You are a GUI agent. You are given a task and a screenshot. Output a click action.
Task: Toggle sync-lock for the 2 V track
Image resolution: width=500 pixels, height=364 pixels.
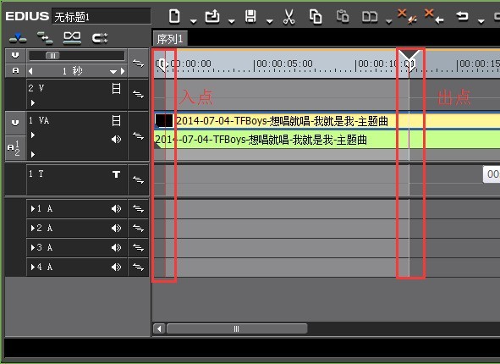pyautogui.click(x=138, y=95)
